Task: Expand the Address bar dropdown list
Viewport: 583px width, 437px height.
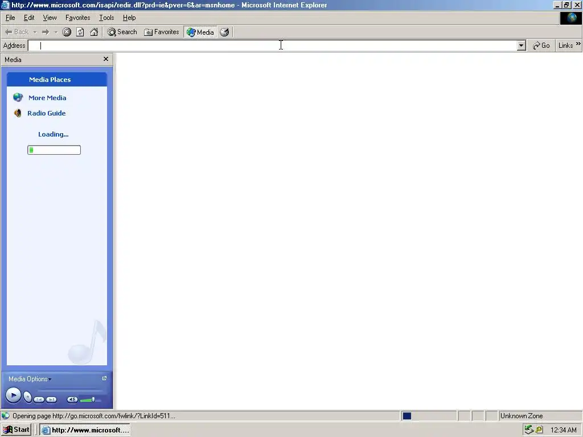Action: [522, 46]
